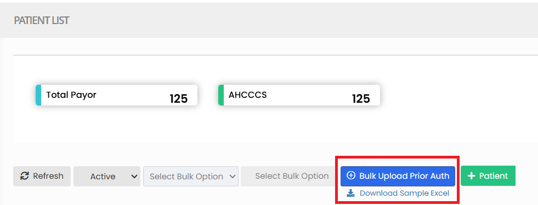
Task: Click the plus icon on Patient button
Action: (472, 176)
